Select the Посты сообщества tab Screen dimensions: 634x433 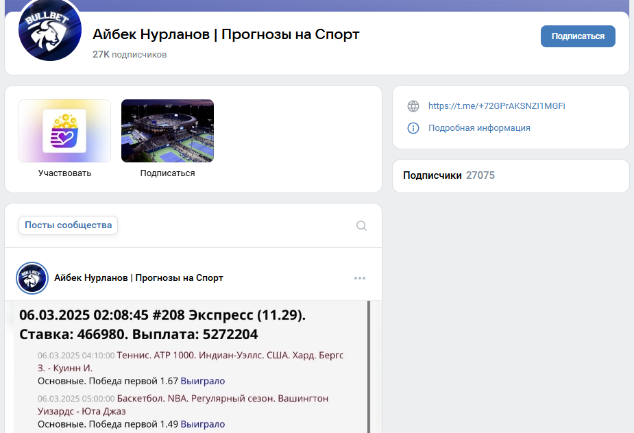pos(68,225)
